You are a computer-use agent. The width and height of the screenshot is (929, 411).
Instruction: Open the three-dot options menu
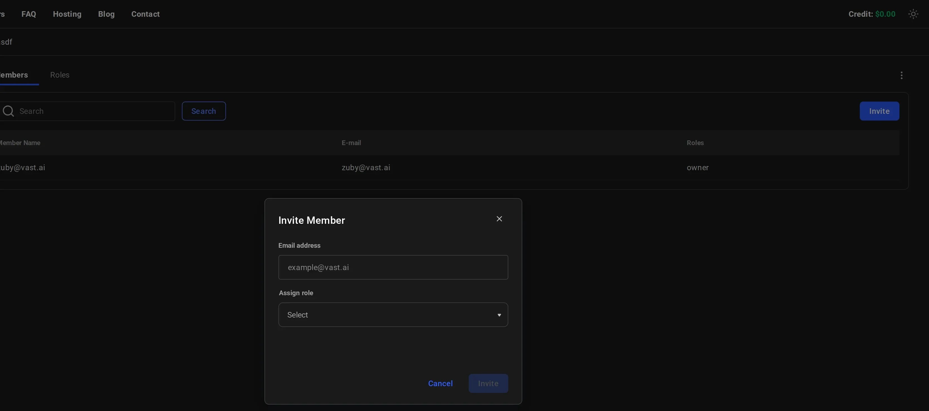tap(902, 75)
